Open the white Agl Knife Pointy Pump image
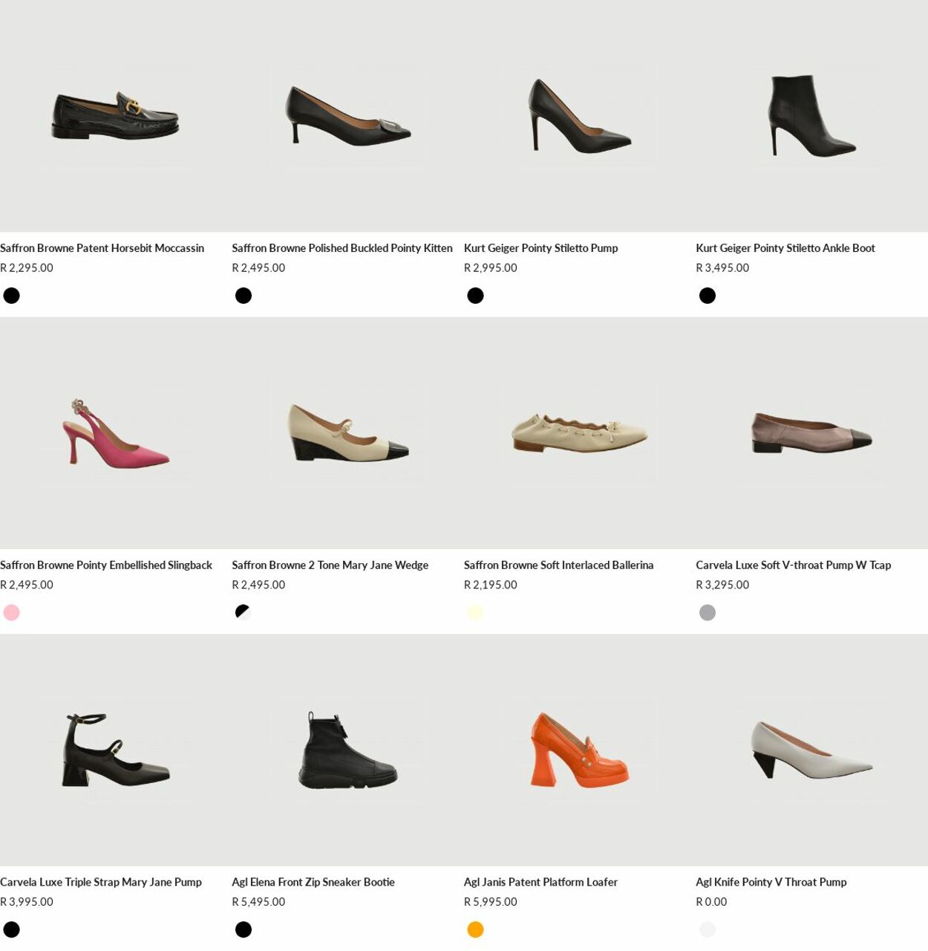This screenshot has width=928, height=951. pos(811,750)
